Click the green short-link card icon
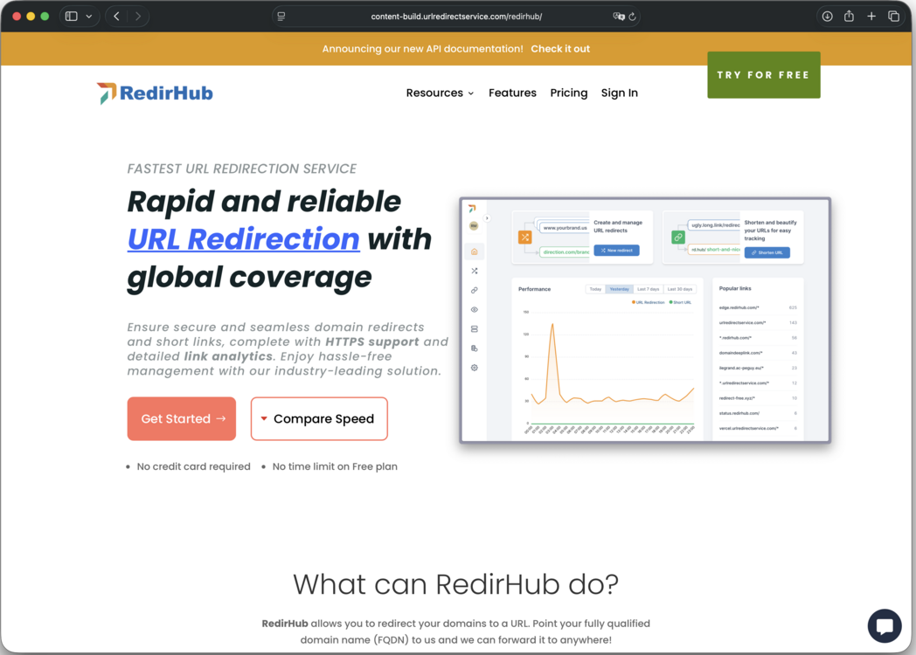The image size is (916, 655). 677,237
